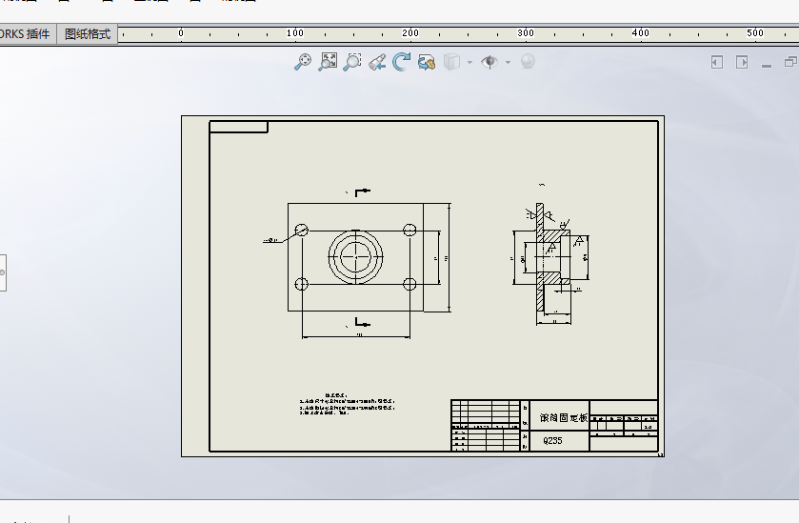Tile the document window to the left
Screen dimensions: 799x523
[x=717, y=62]
